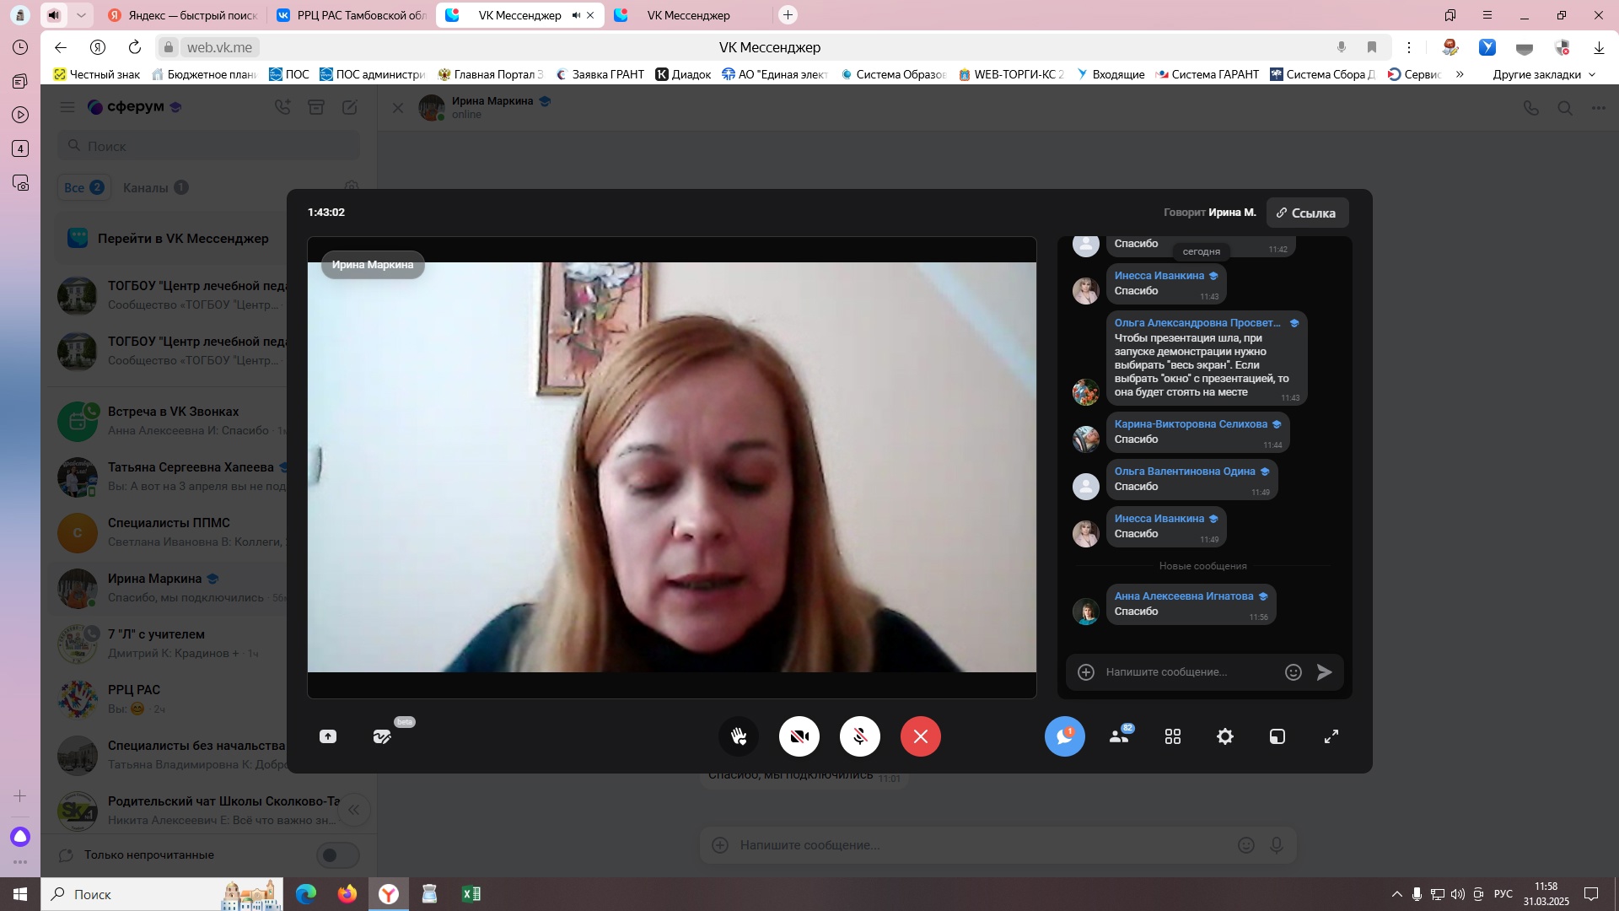
Task: Open the Диадок bookmark
Action: click(684, 74)
